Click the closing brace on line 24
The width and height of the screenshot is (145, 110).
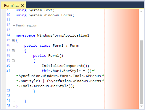25,101
